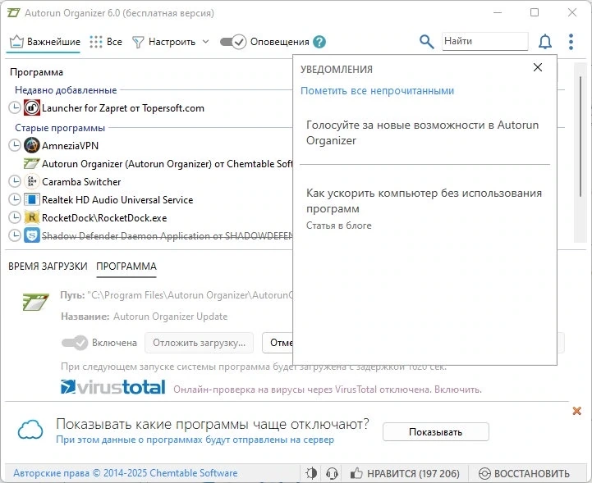The height and width of the screenshot is (483, 592).
Task: Click the Старые программы group header
Action: [60, 128]
